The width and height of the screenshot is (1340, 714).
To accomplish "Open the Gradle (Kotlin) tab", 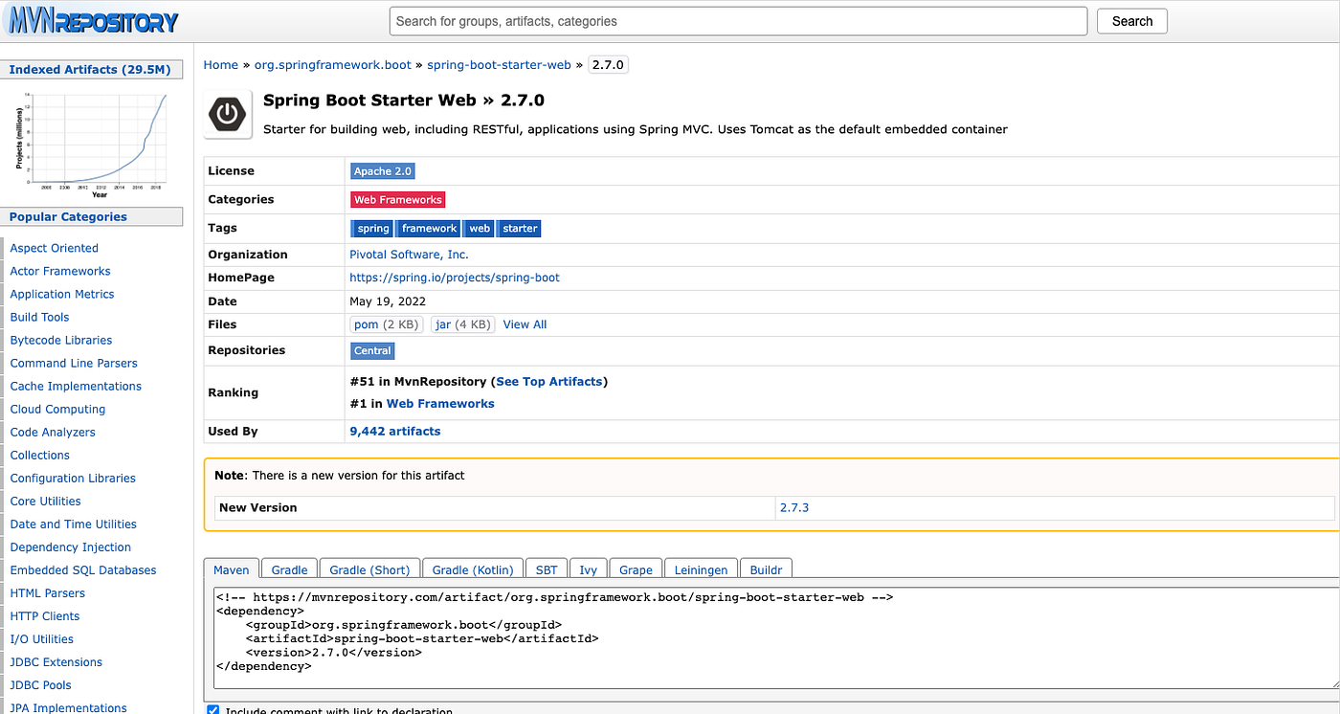I will [473, 569].
